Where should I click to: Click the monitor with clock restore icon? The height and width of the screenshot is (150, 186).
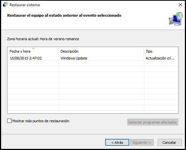(176, 19)
